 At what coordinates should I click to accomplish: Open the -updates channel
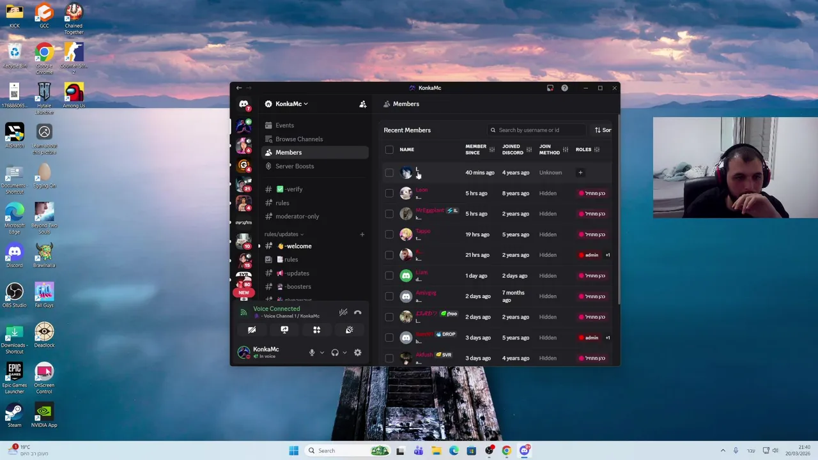[x=314, y=273]
